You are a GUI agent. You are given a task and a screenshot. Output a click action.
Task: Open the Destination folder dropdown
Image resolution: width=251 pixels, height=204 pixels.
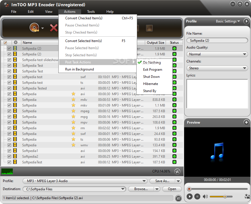[74, 189]
